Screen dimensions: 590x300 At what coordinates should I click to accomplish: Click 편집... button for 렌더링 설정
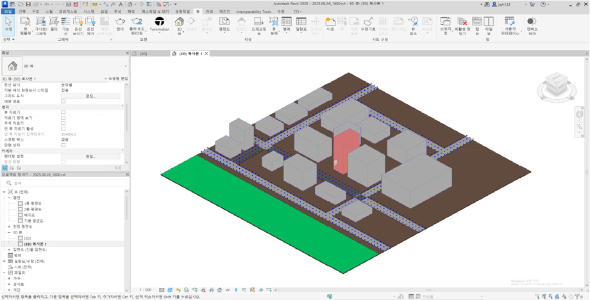(x=90, y=156)
